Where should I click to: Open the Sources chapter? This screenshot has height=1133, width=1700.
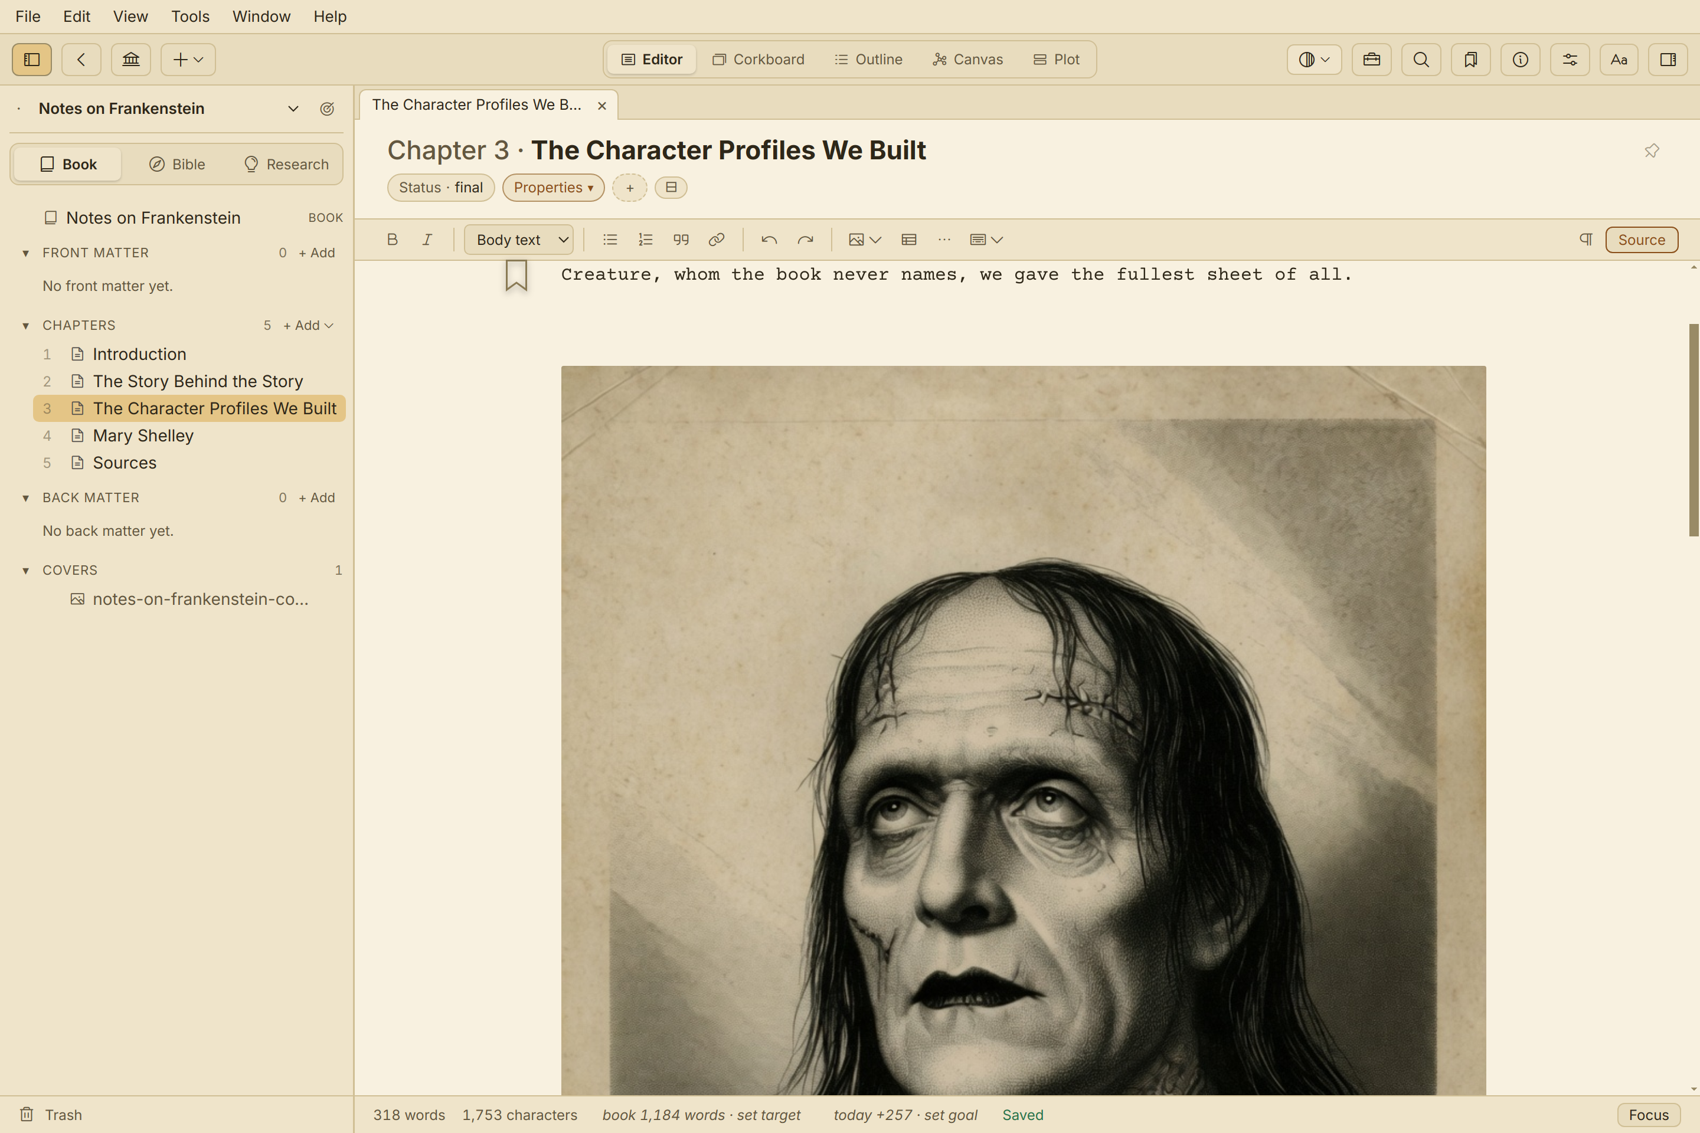pos(189,463)
